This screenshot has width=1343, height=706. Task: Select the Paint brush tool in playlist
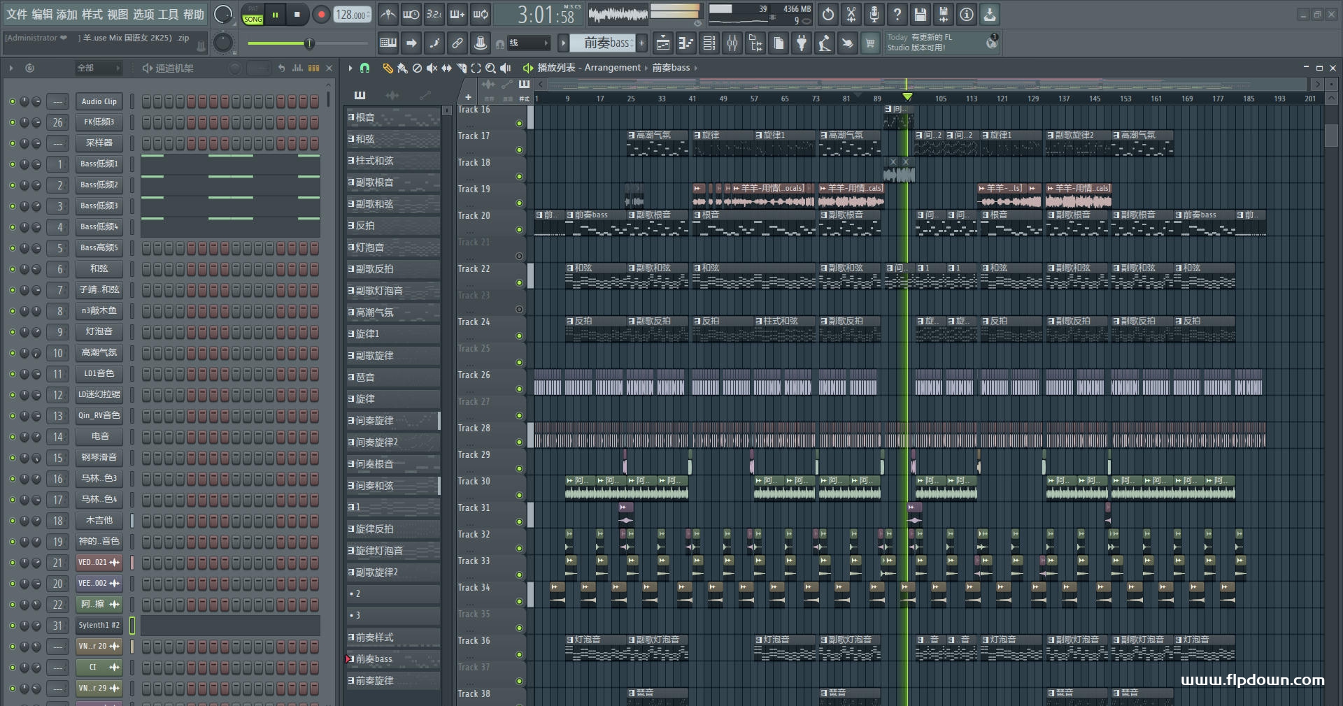tap(402, 68)
